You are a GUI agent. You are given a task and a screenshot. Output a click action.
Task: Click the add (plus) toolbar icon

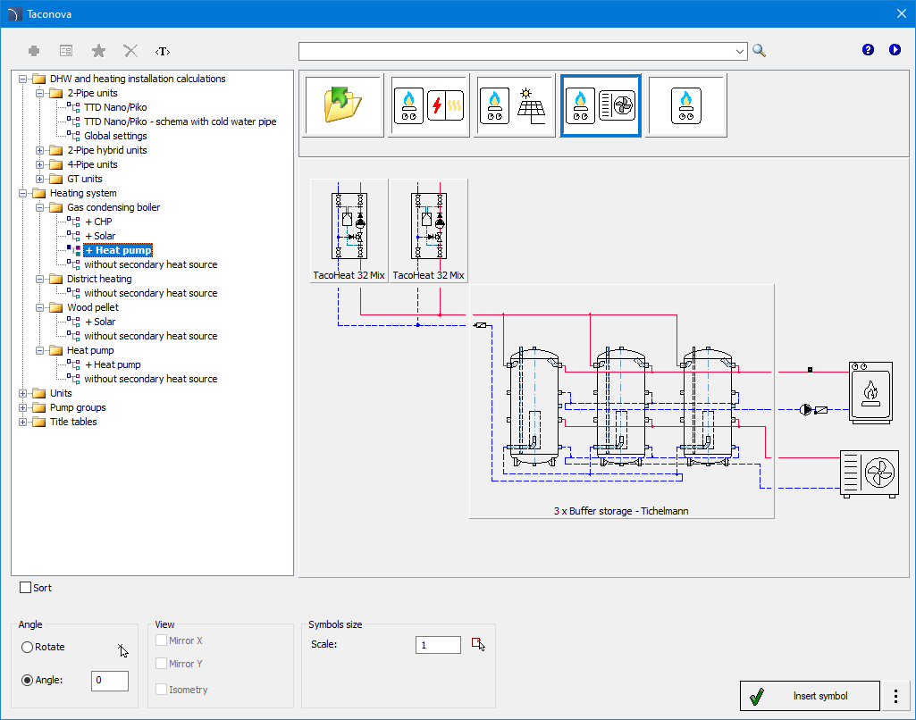pyautogui.click(x=34, y=51)
